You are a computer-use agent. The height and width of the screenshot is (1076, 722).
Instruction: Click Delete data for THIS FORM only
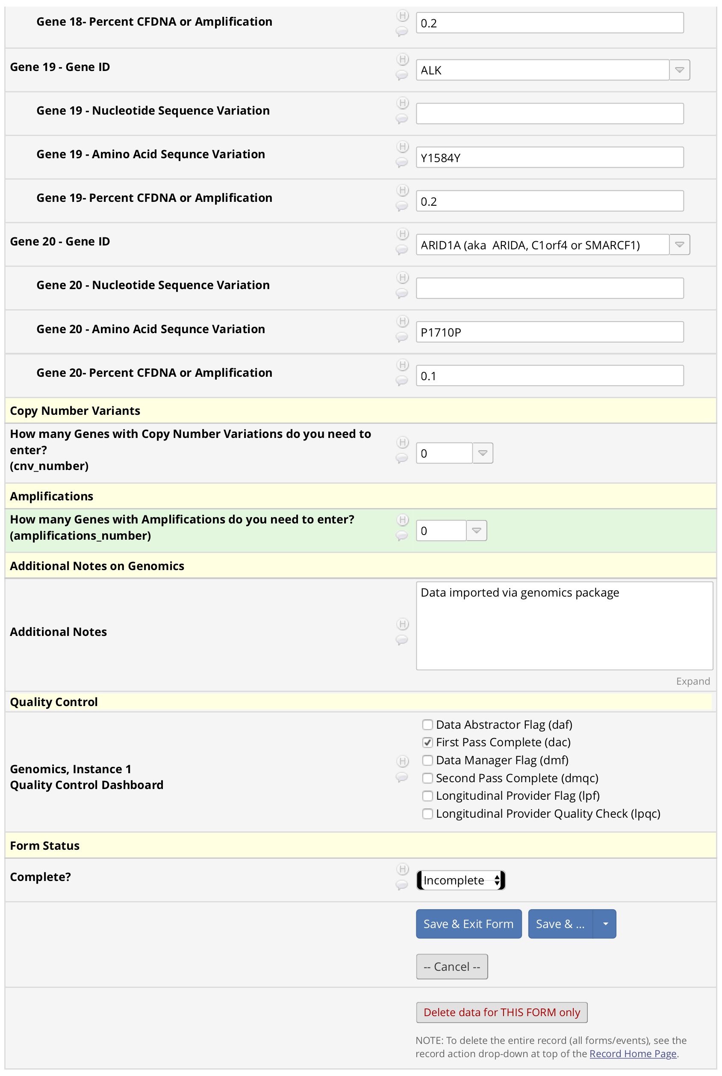tap(501, 1012)
